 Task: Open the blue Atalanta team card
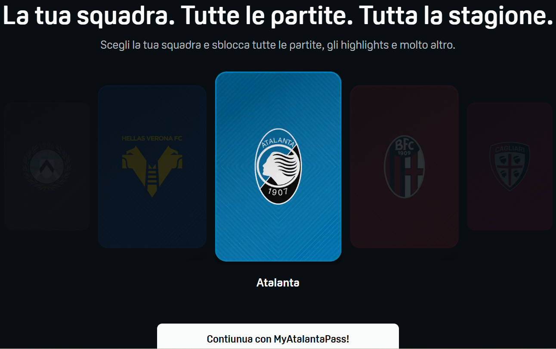click(x=278, y=167)
